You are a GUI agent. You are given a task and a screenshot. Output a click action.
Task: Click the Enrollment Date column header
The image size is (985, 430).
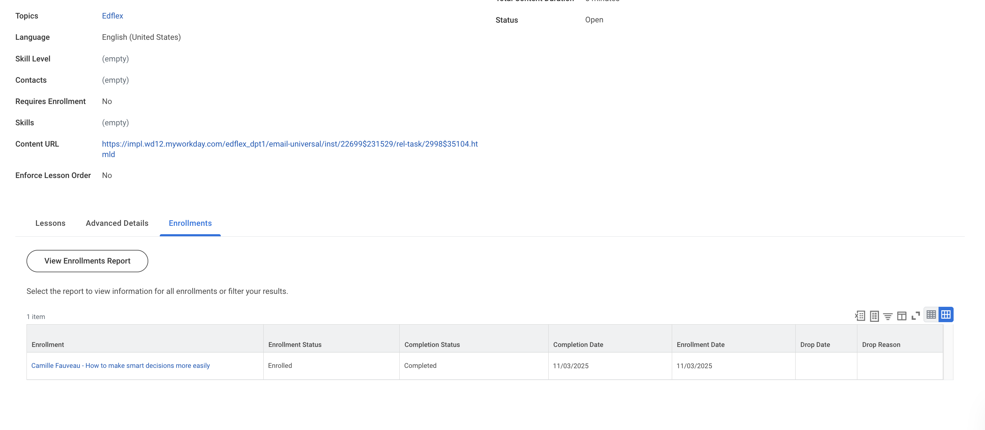pyautogui.click(x=734, y=339)
